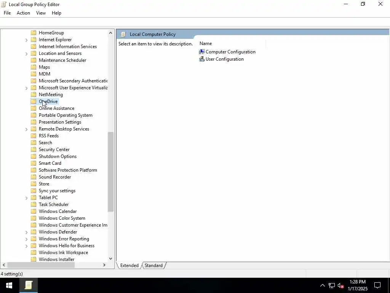Click the muted volume tray icon
Viewport: 390px width, 293px height.
point(340,285)
